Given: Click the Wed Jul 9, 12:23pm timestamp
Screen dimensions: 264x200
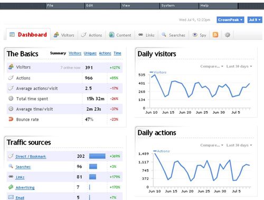Looking at the screenshot, I should [194, 20].
